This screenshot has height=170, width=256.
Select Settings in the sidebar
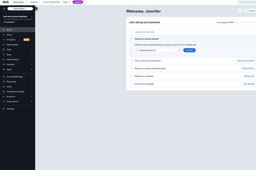coord(18,109)
